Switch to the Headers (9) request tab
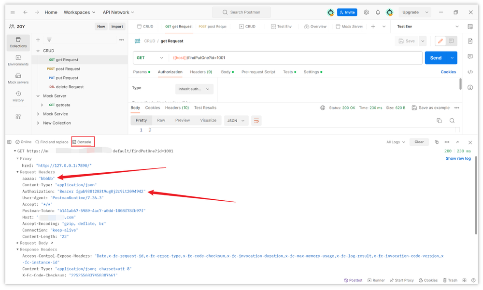483x290 pixels. coord(201,72)
